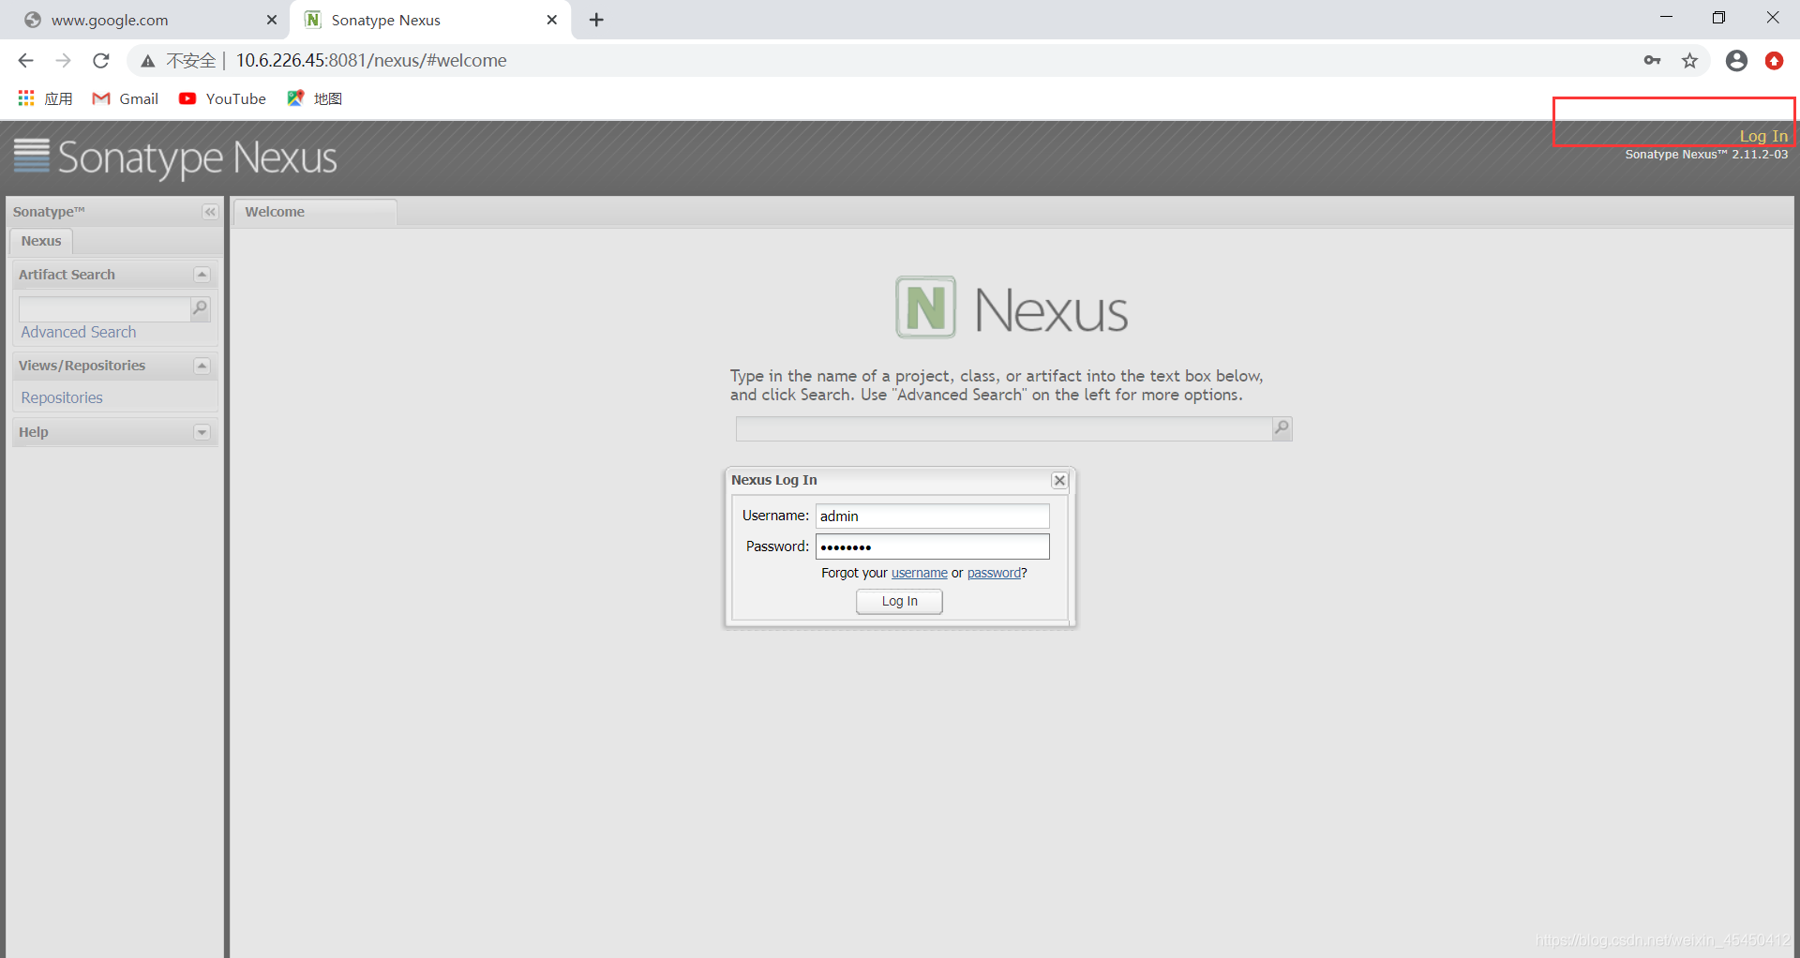Open the Chrome profile avatar
Viewport: 1800px width, 958px height.
click(x=1736, y=61)
